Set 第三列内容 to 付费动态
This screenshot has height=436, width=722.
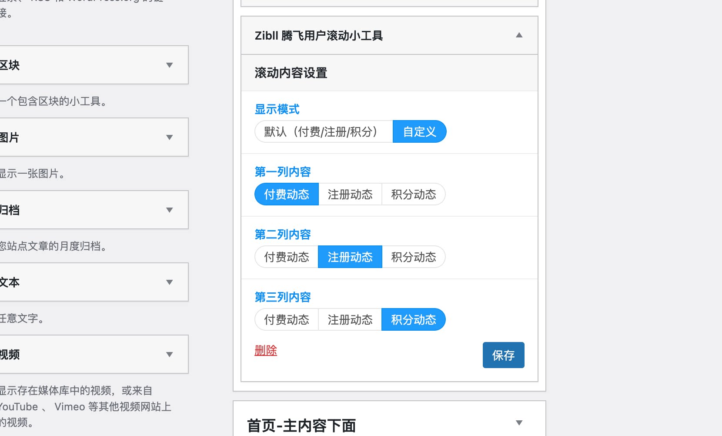(x=286, y=319)
